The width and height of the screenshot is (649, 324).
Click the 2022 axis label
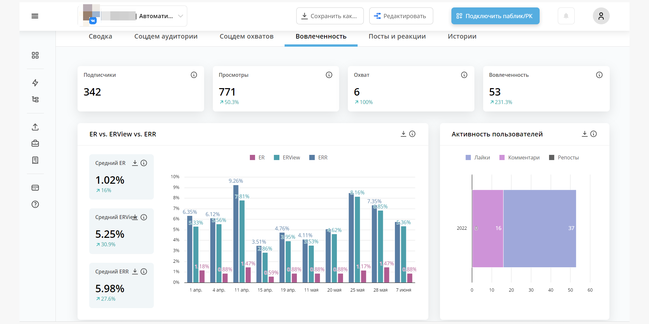pyautogui.click(x=462, y=228)
